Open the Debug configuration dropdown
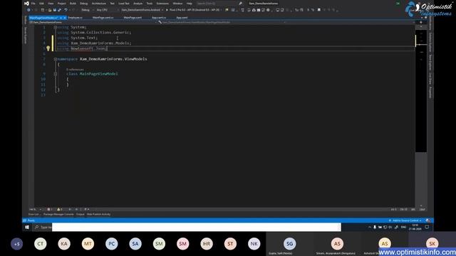 click(87, 10)
